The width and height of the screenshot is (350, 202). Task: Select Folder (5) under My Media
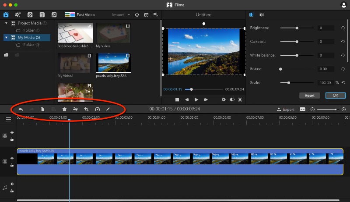click(28, 44)
